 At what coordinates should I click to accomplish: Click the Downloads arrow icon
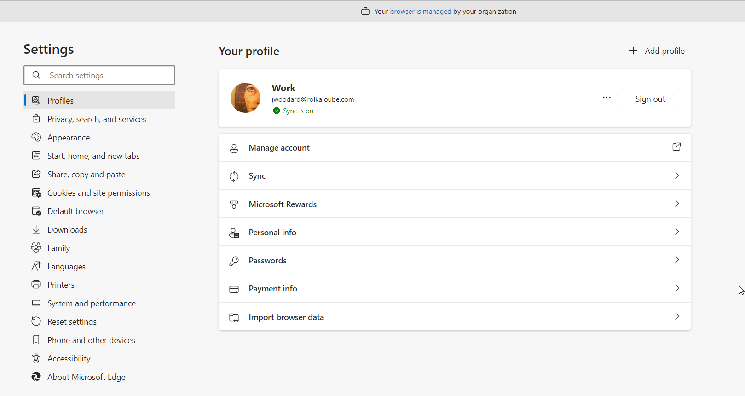pos(36,229)
